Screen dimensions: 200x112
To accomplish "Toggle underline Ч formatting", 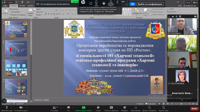I will tap(51, 14).
